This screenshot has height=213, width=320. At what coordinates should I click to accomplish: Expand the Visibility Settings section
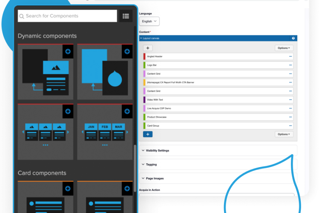158,151
